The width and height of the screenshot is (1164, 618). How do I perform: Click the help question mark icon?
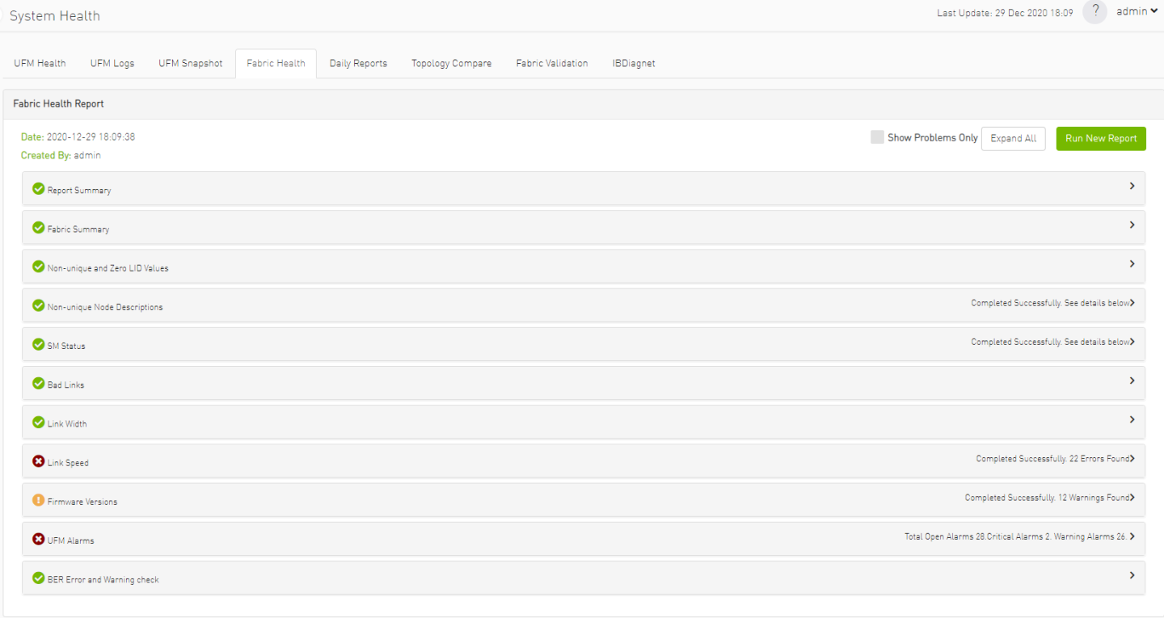pos(1094,12)
